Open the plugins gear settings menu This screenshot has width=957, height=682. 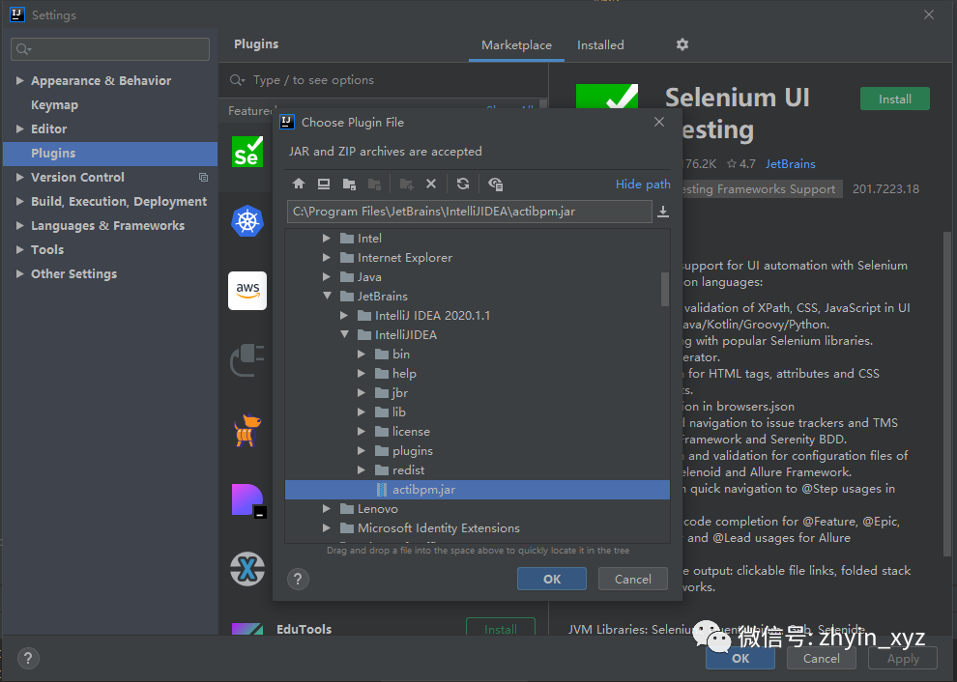[x=682, y=44]
